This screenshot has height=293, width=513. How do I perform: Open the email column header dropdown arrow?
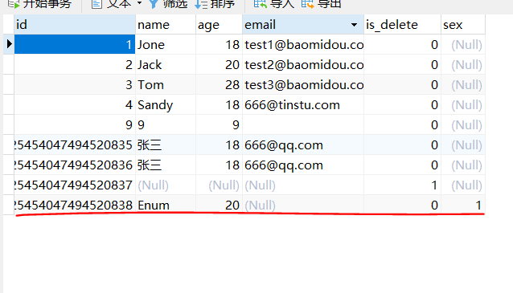click(354, 25)
